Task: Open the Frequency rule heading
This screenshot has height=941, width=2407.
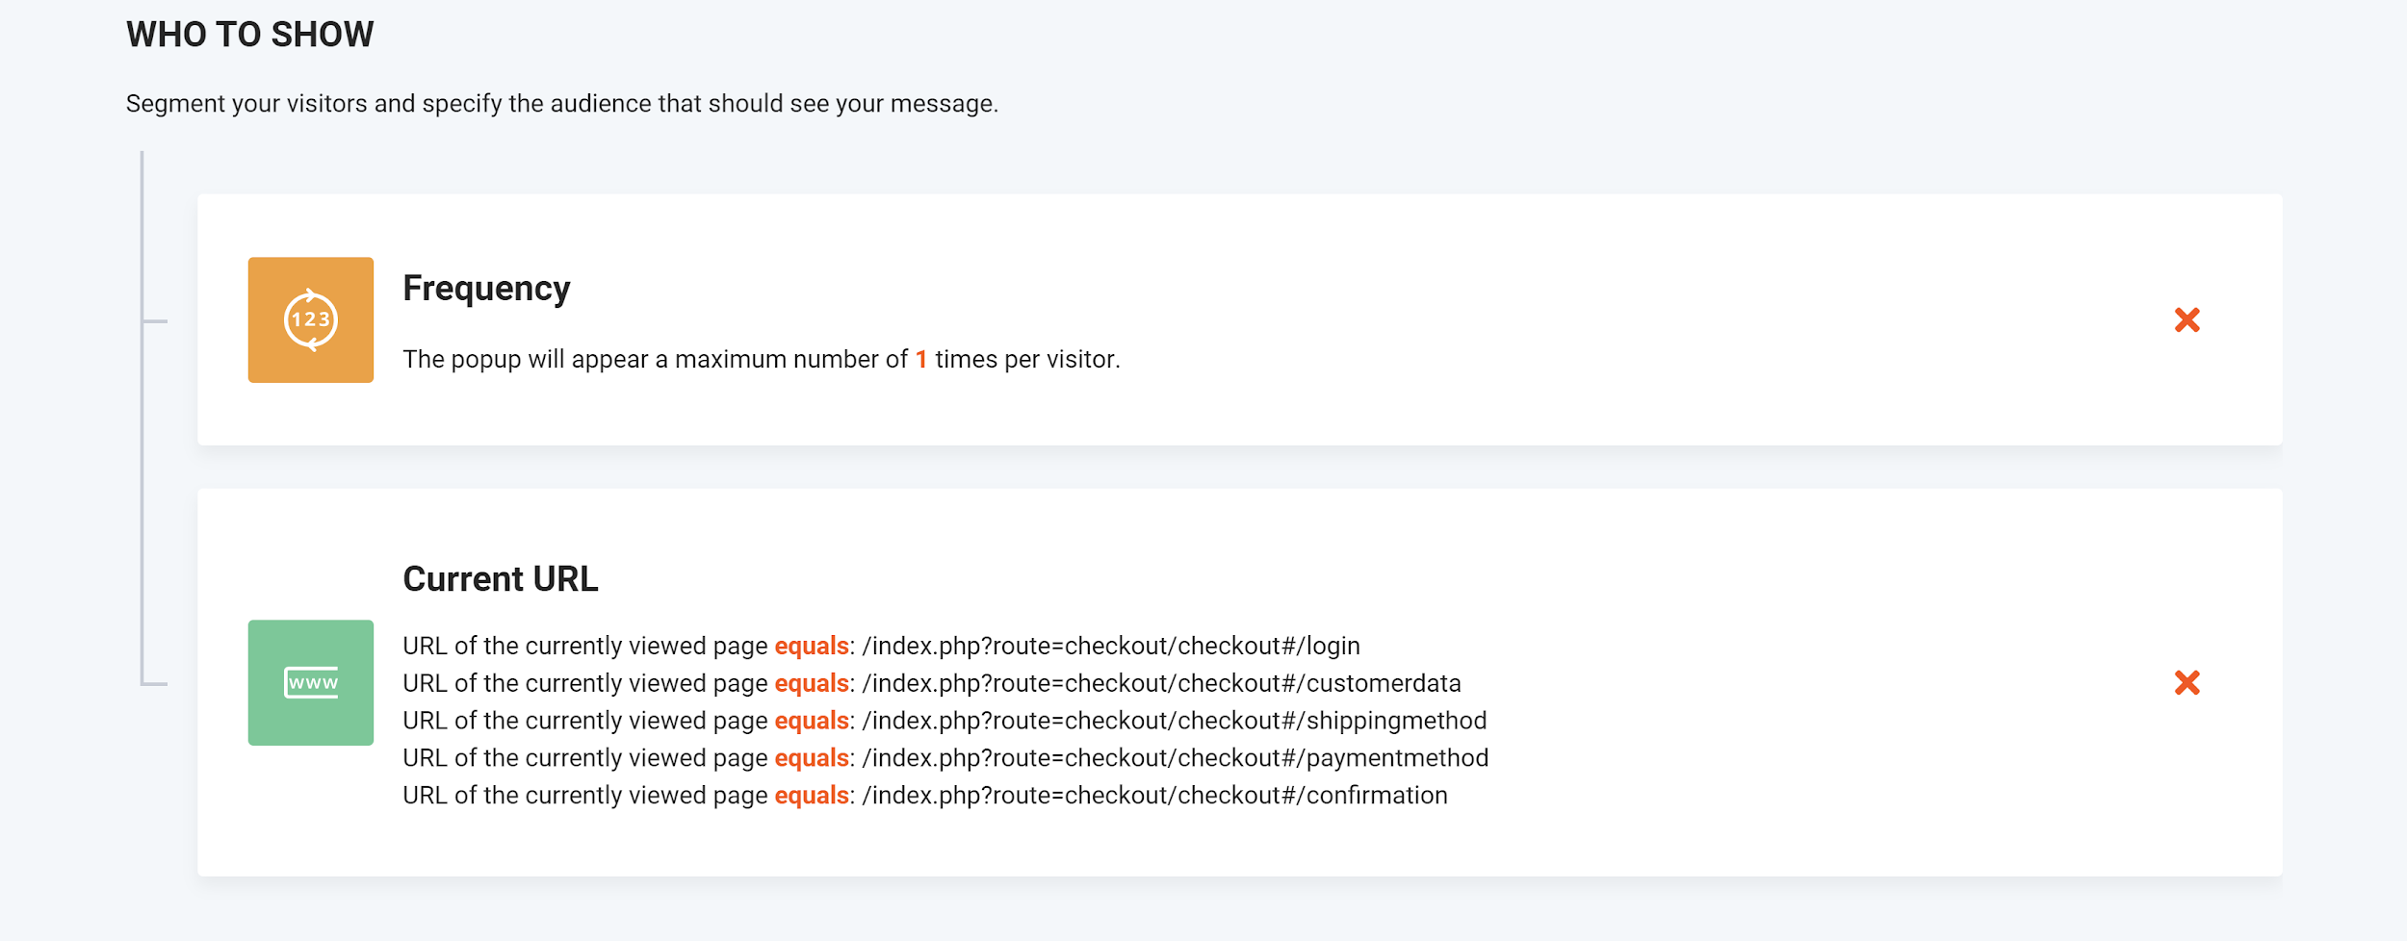Action: click(486, 289)
